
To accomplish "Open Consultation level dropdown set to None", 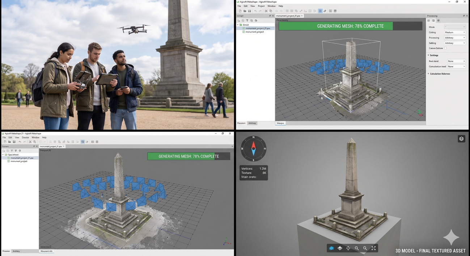I will pyautogui.click(x=456, y=67).
